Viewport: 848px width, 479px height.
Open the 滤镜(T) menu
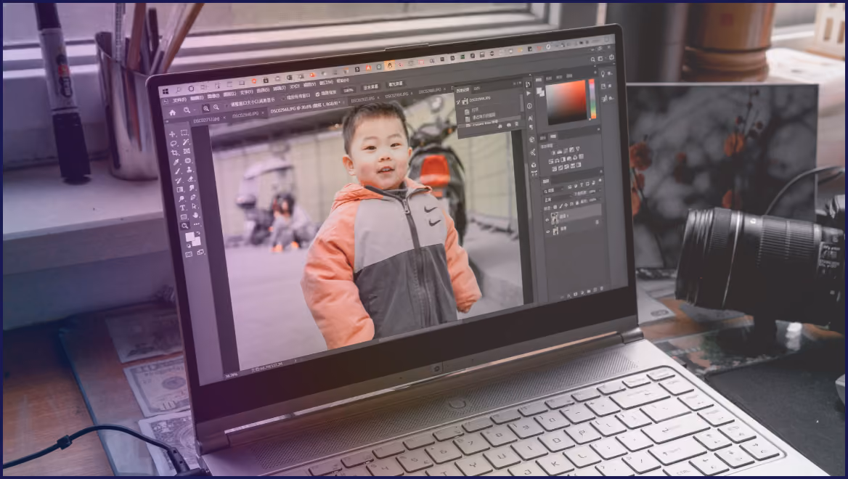click(x=280, y=88)
